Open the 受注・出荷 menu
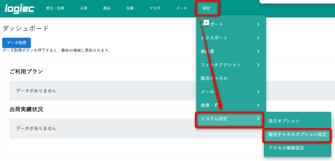This screenshot has width=335, height=161. [x=55, y=8]
